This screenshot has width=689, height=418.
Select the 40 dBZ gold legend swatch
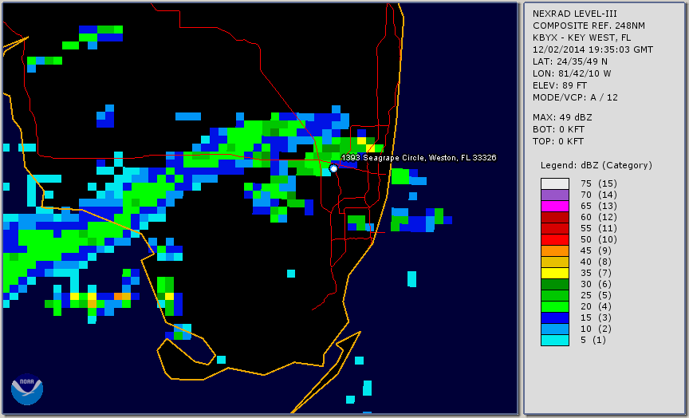[x=554, y=262]
